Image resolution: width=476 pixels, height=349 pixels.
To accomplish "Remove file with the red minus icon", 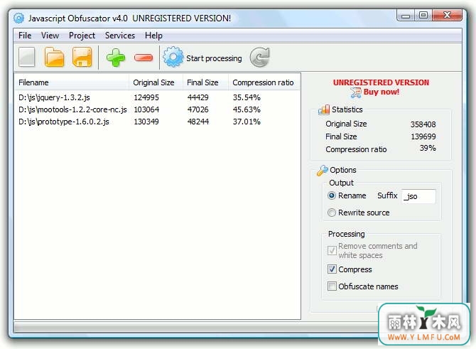I will pos(144,58).
